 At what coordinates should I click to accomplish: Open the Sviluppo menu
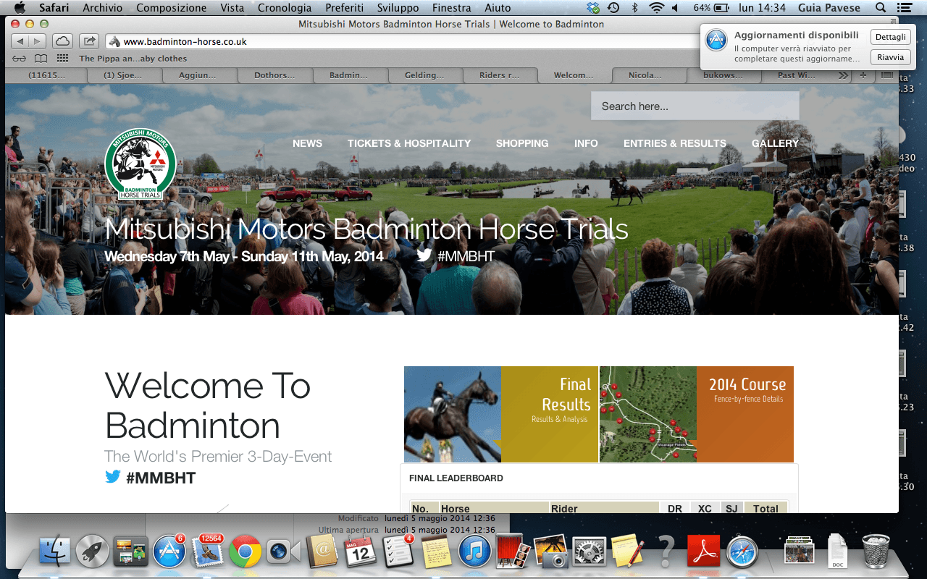(x=398, y=8)
